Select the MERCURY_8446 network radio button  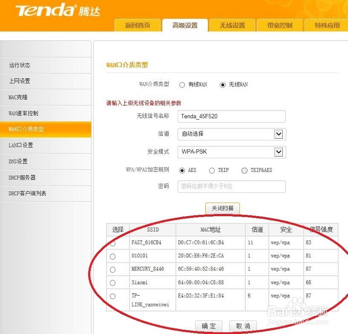113,270
